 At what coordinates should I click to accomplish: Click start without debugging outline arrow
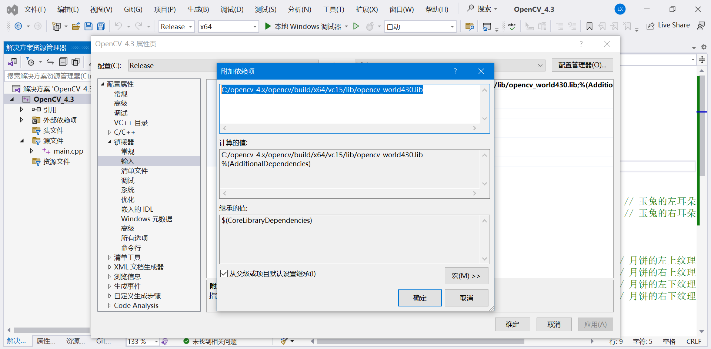pos(356,26)
